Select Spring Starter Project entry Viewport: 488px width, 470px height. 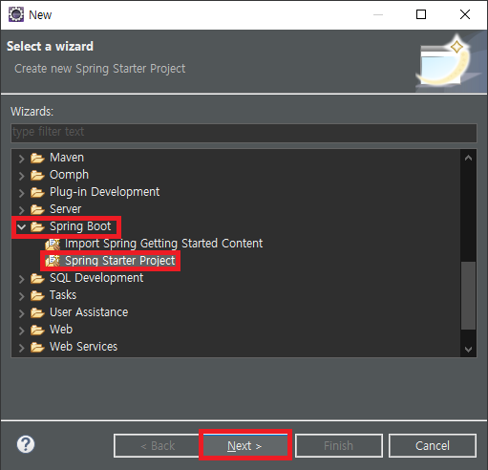pyautogui.click(x=120, y=261)
